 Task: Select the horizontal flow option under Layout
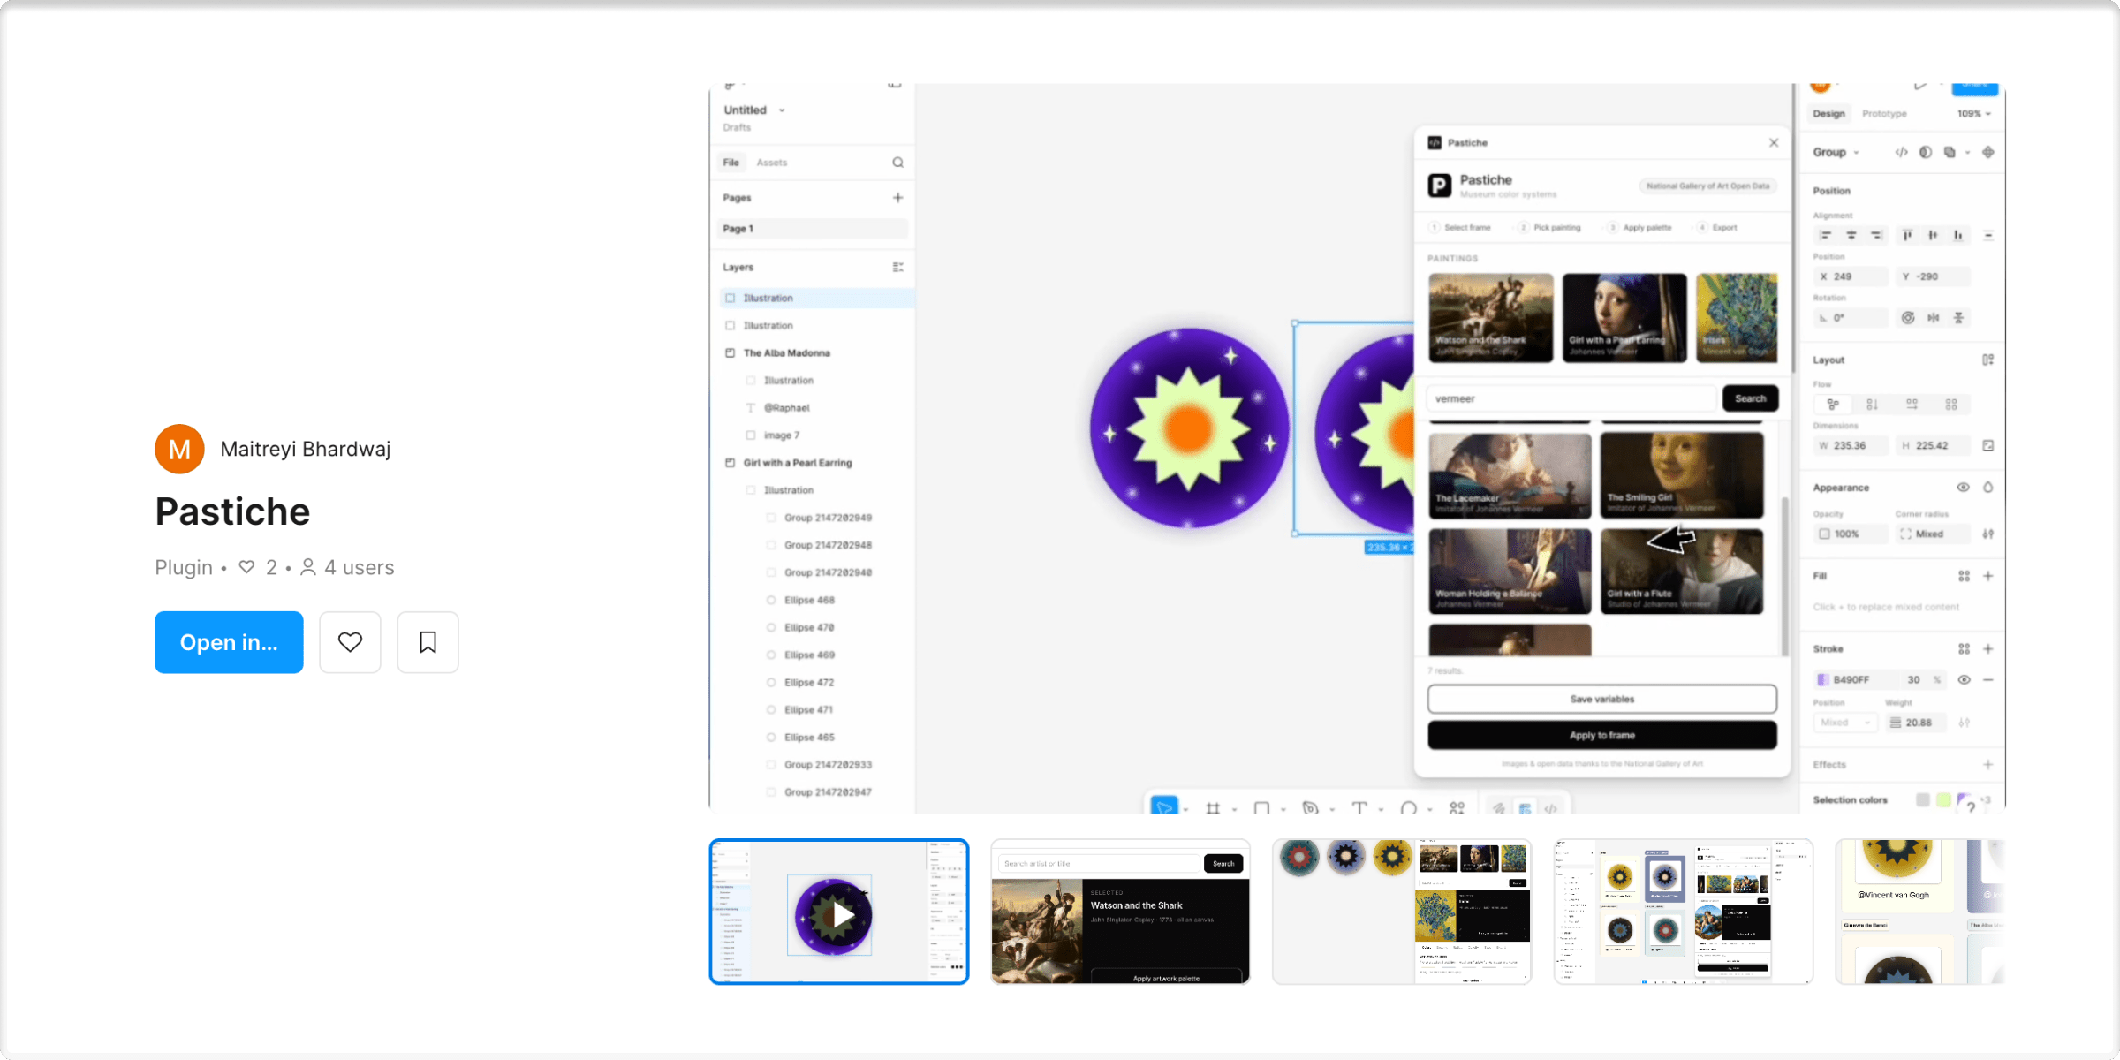(x=1912, y=405)
